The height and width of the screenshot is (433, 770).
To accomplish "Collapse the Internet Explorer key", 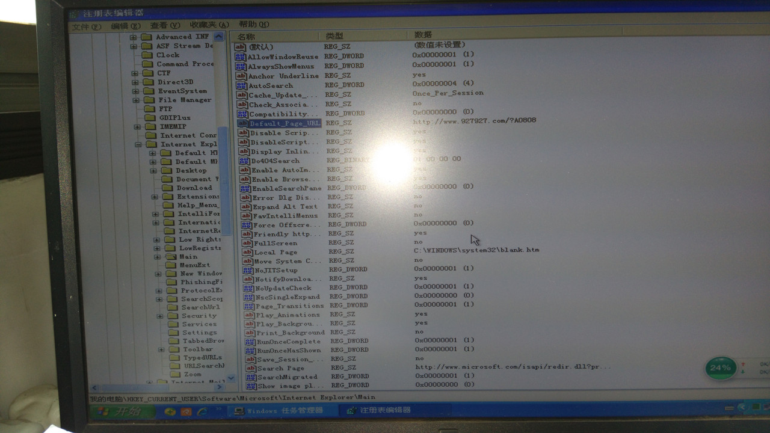I will (x=138, y=144).
